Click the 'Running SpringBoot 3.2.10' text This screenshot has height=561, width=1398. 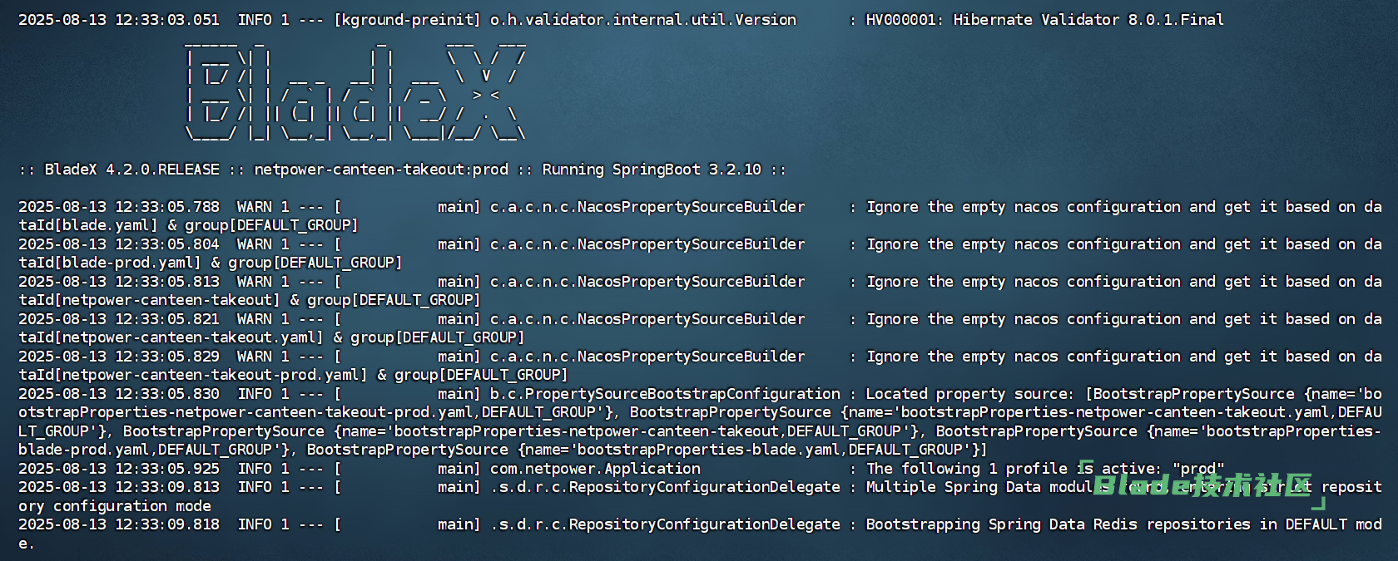[652, 170]
